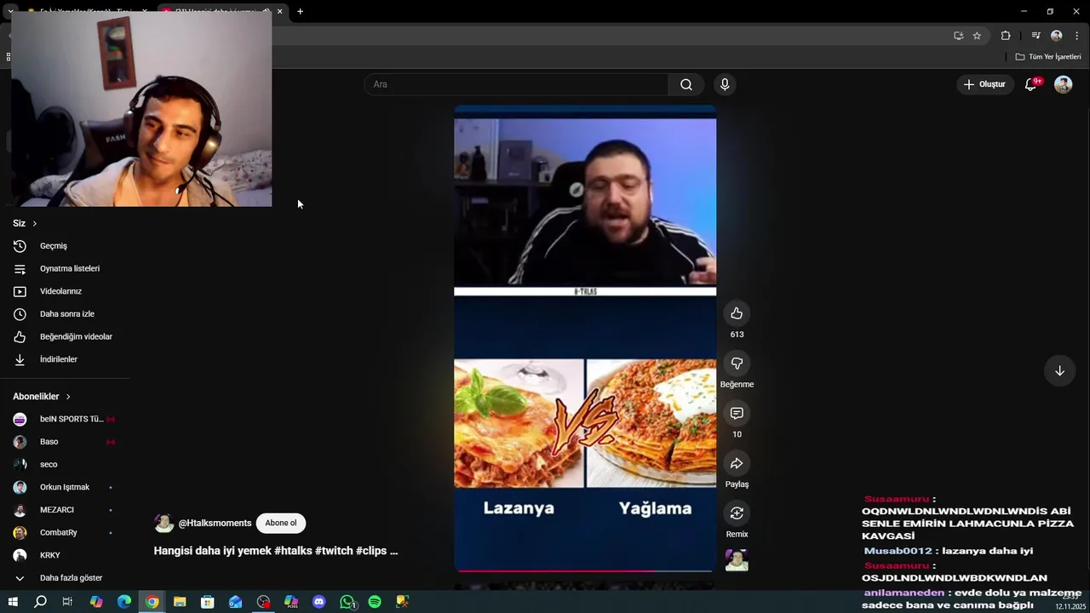The image size is (1090, 613).
Task: Click the Htalksmoments channel avatar
Action: (x=163, y=524)
